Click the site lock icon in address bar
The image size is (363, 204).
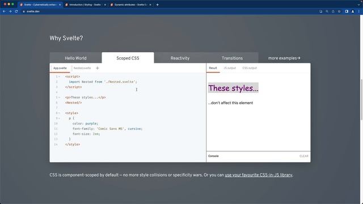click(24, 11)
